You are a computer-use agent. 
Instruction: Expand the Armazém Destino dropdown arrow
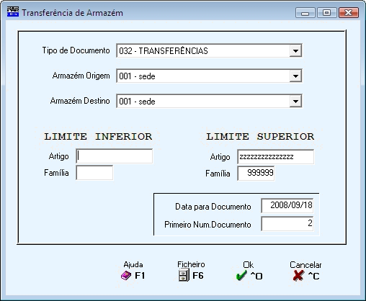(295, 102)
